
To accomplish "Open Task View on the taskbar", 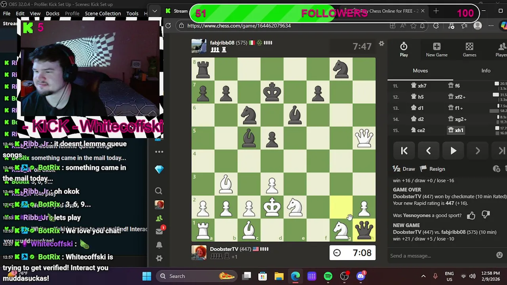I will pos(247,276).
